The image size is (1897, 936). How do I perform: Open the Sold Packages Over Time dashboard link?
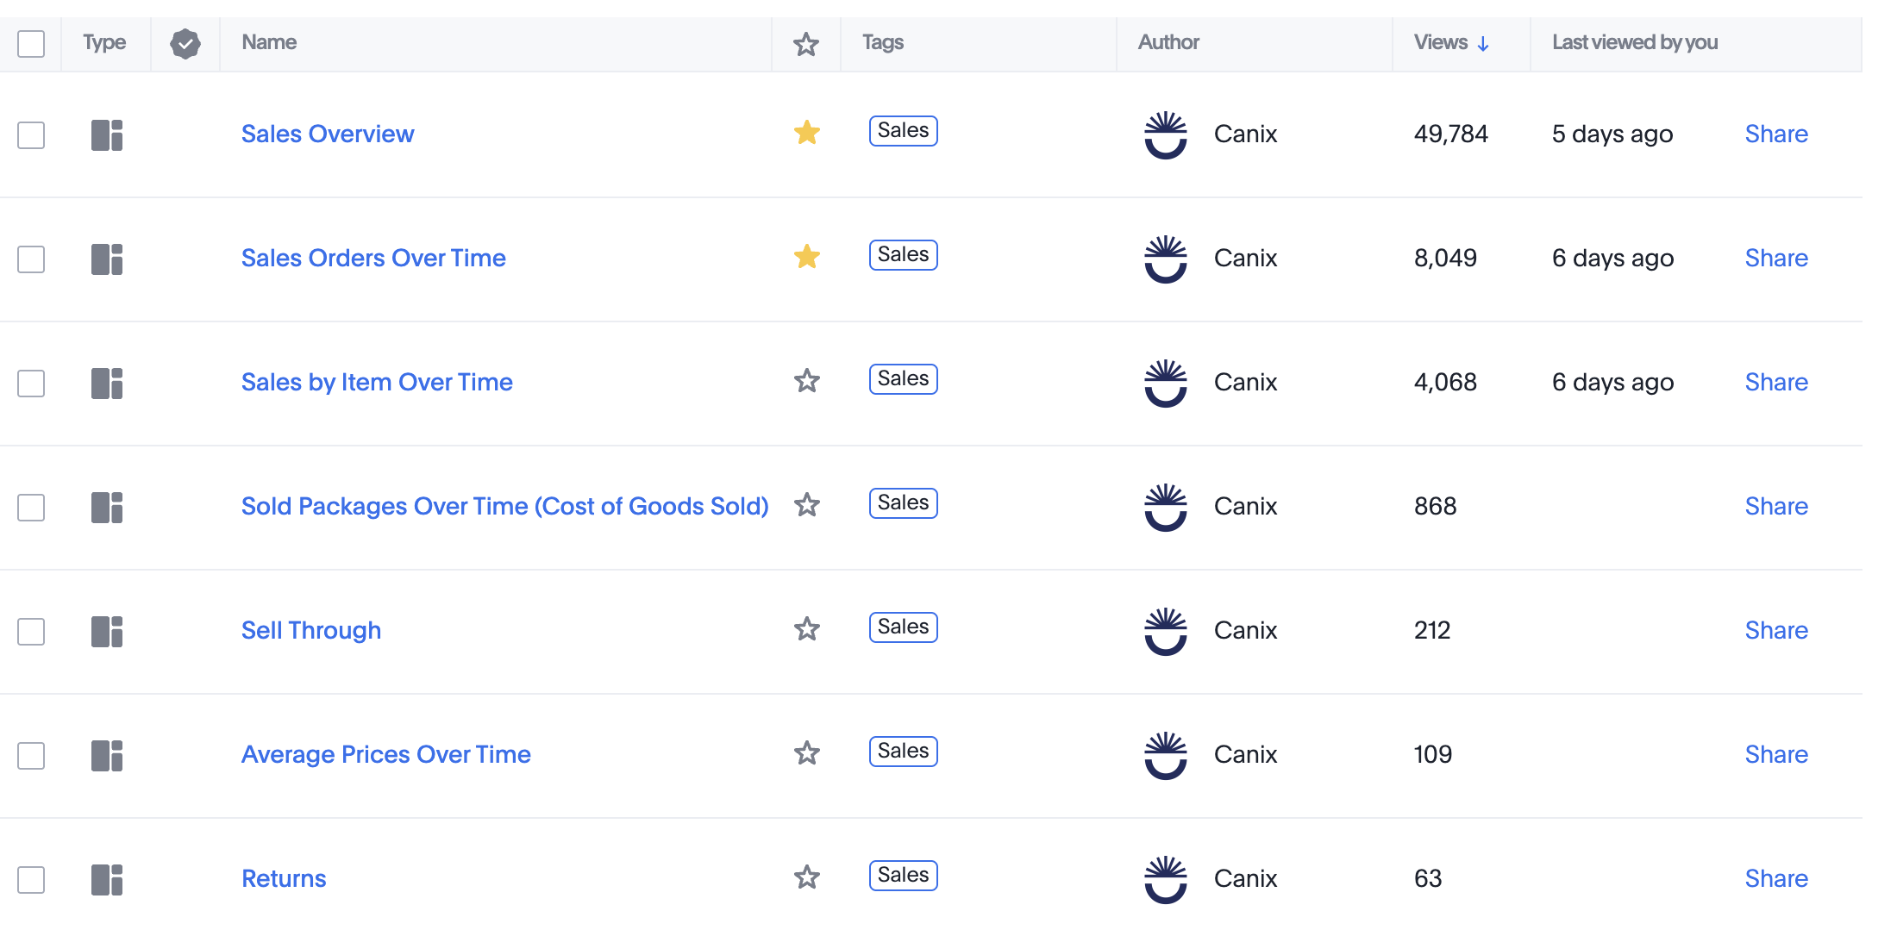pyautogui.click(x=504, y=506)
